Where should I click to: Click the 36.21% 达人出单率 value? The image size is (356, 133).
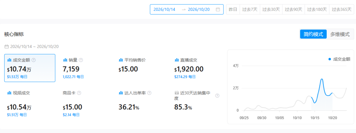(129, 107)
